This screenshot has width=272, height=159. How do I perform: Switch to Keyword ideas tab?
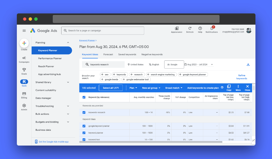(x=90, y=55)
